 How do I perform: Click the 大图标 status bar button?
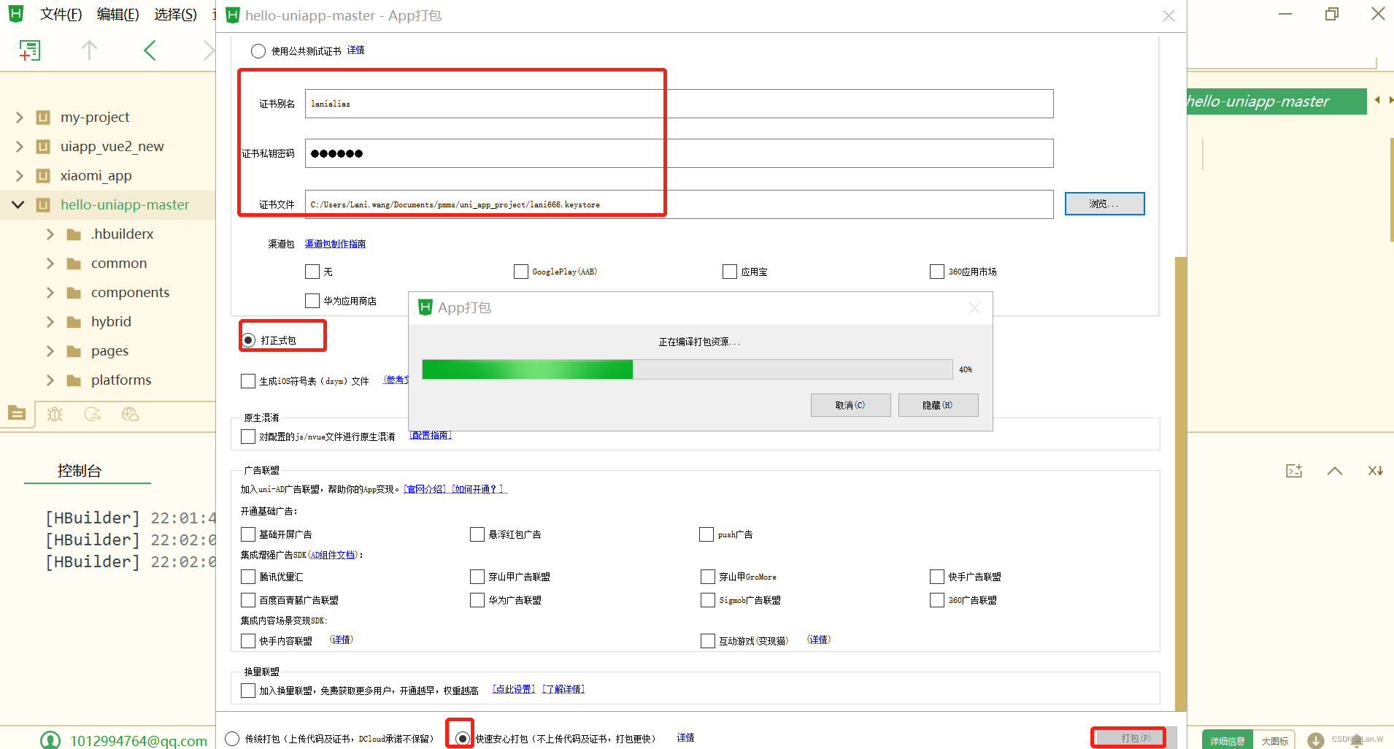tap(1275, 740)
